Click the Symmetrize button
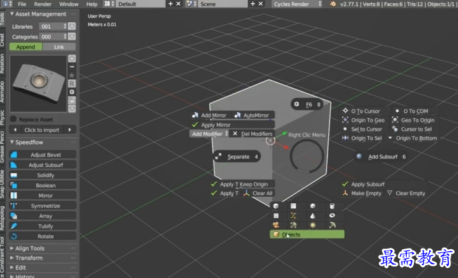 point(43,206)
